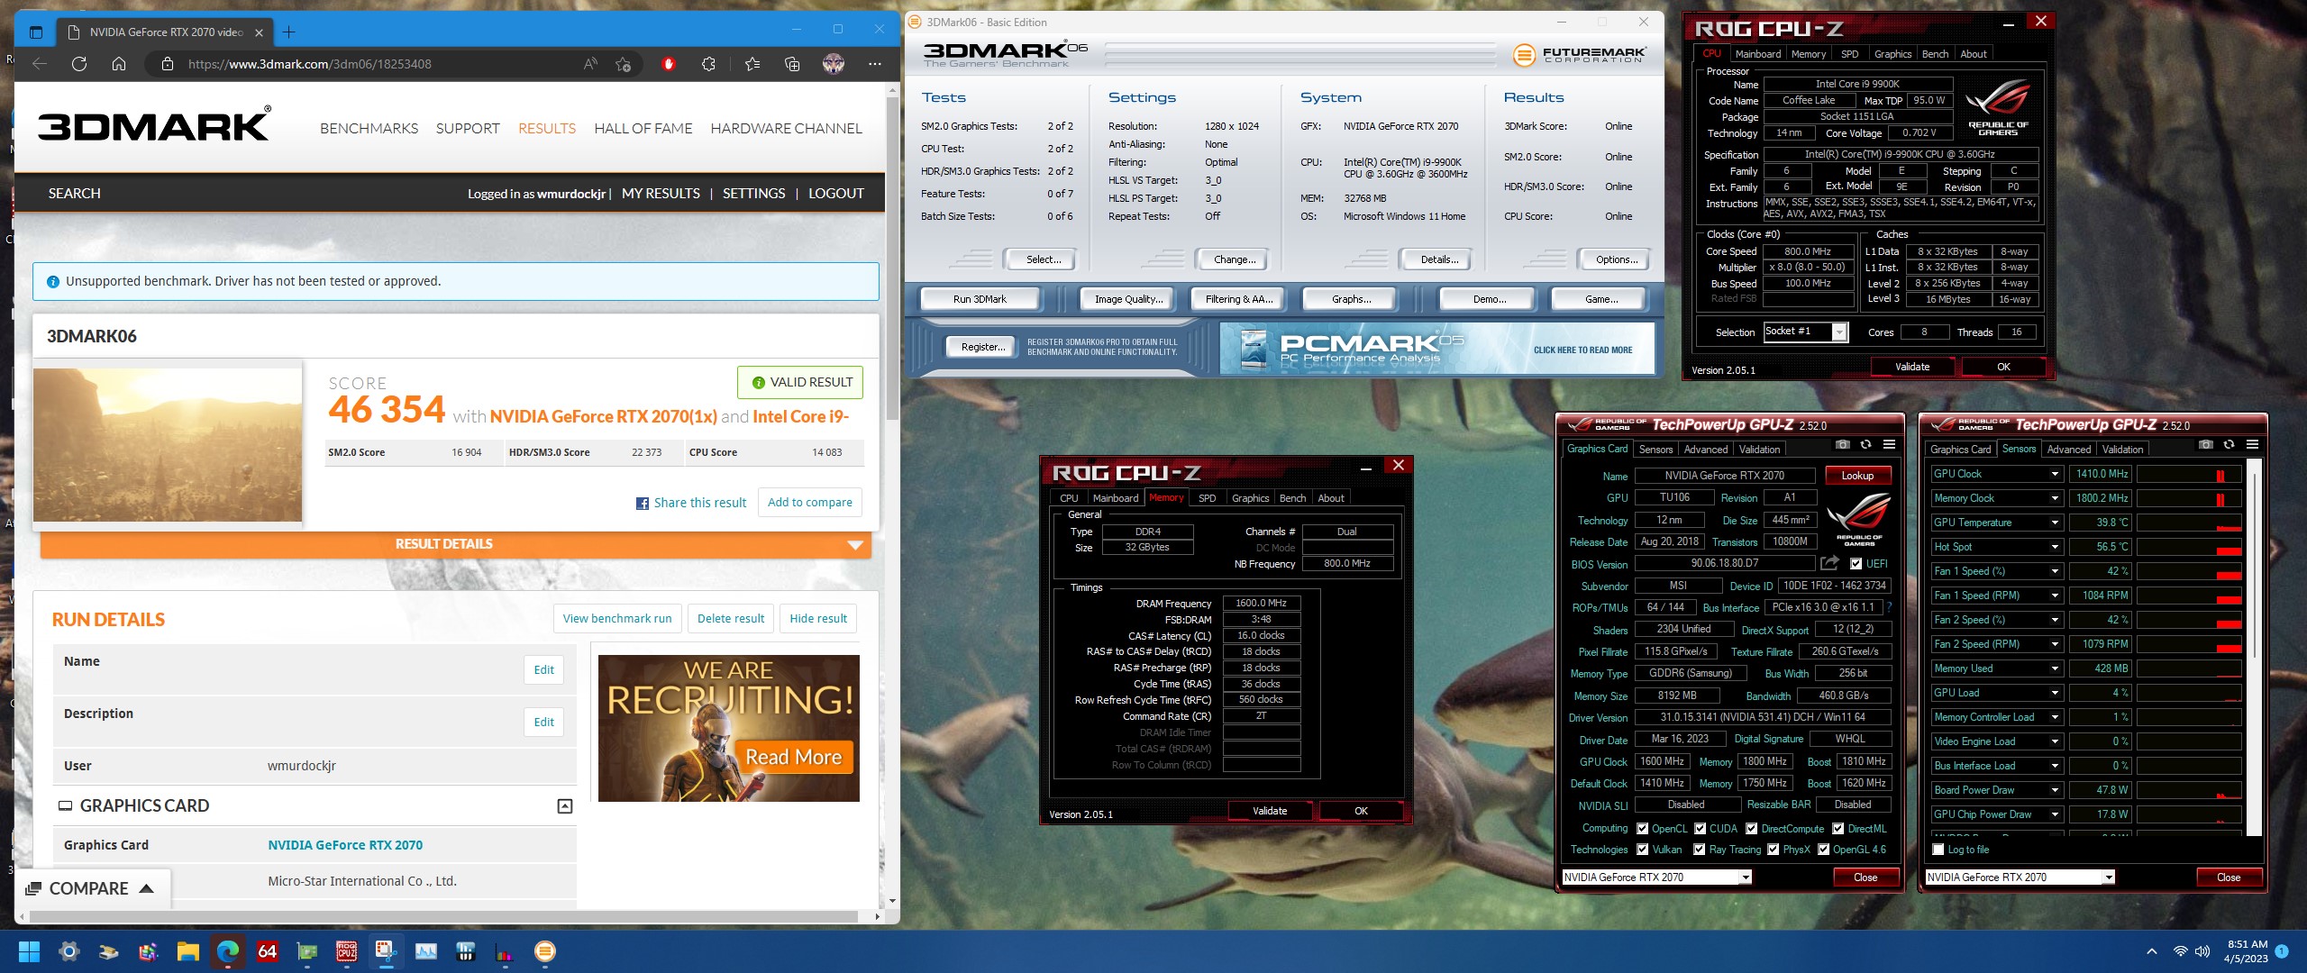Screen dimensions: 2307x973
Task: Open Socket #1 selection dropdown in CPU-Z
Action: click(x=1806, y=332)
